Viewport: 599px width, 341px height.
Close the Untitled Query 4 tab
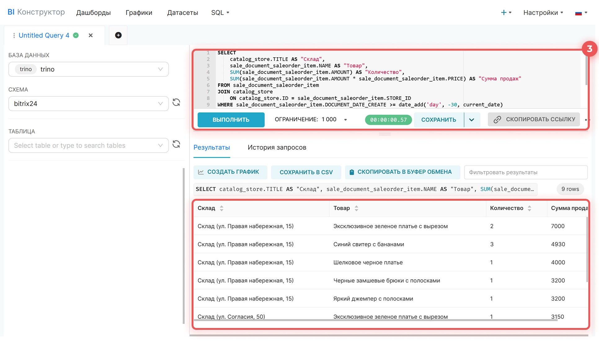(x=91, y=35)
